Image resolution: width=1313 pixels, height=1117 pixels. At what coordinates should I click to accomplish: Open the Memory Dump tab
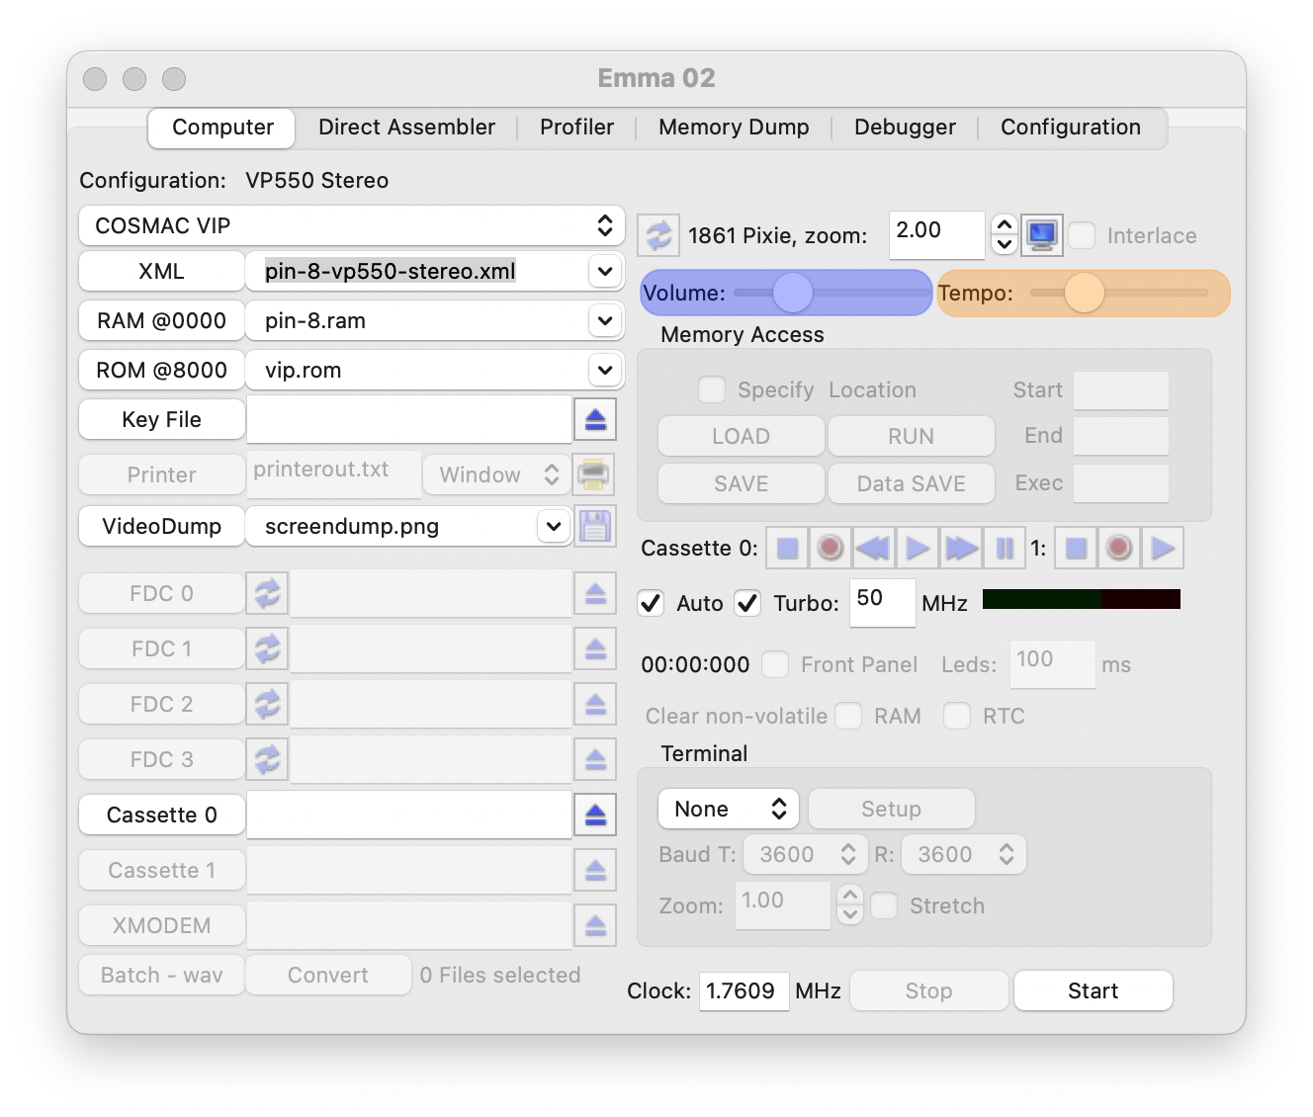click(734, 128)
